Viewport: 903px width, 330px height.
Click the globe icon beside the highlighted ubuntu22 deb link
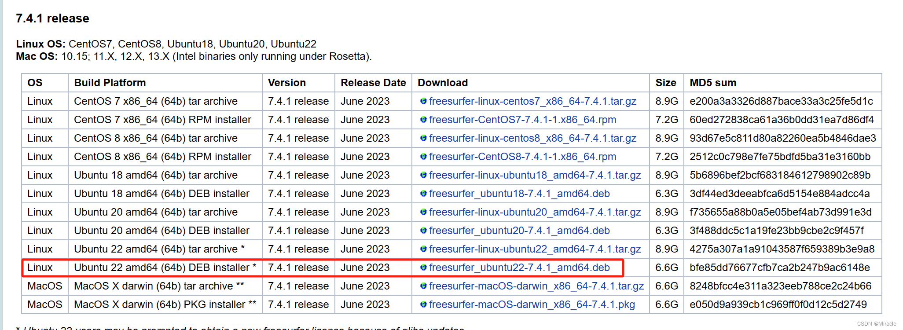423,268
